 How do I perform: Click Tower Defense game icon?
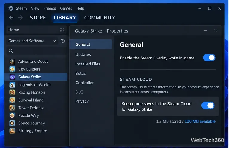(x=12, y=108)
